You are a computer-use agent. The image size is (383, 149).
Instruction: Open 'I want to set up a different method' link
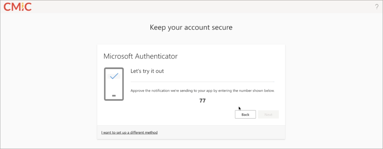129,133
